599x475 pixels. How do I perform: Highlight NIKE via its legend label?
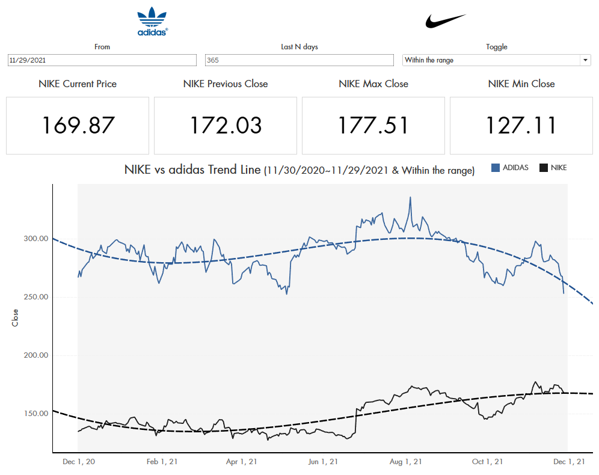click(559, 168)
